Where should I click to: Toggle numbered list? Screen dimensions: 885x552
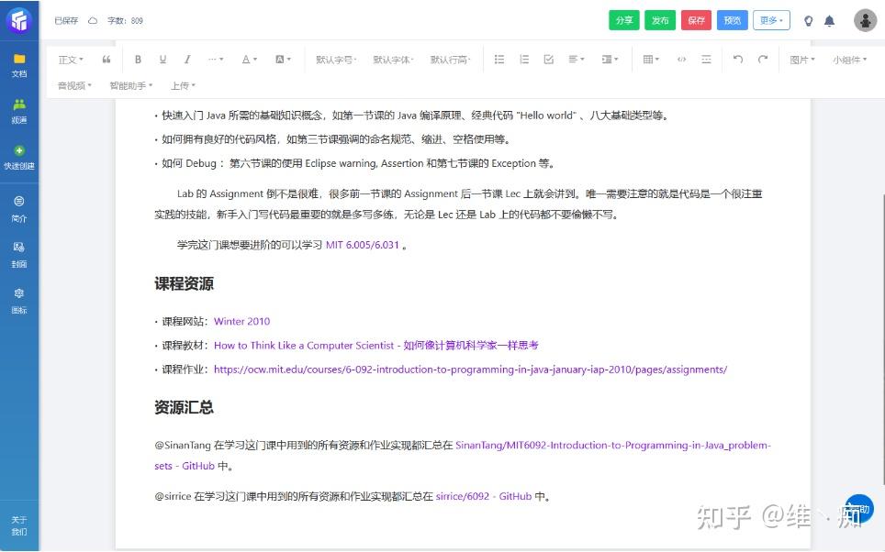click(x=524, y=60)
